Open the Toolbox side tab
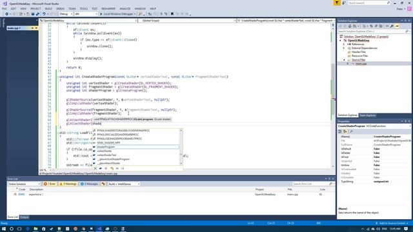 (x=3, y=23)
